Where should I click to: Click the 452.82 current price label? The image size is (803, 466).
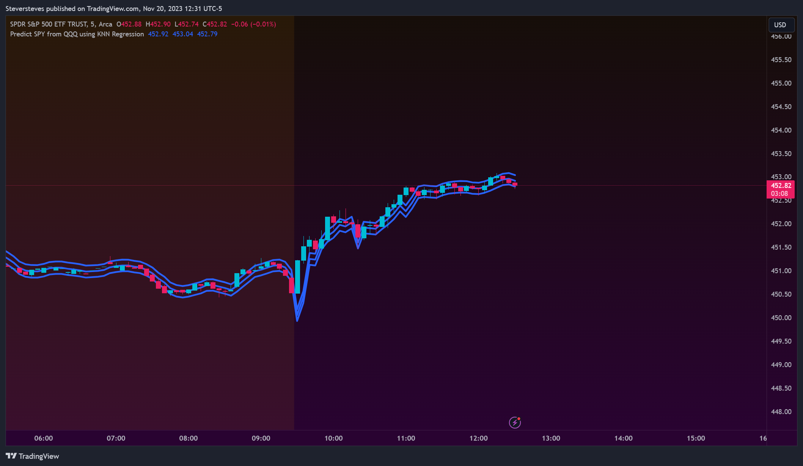click(x=781, y=185)
